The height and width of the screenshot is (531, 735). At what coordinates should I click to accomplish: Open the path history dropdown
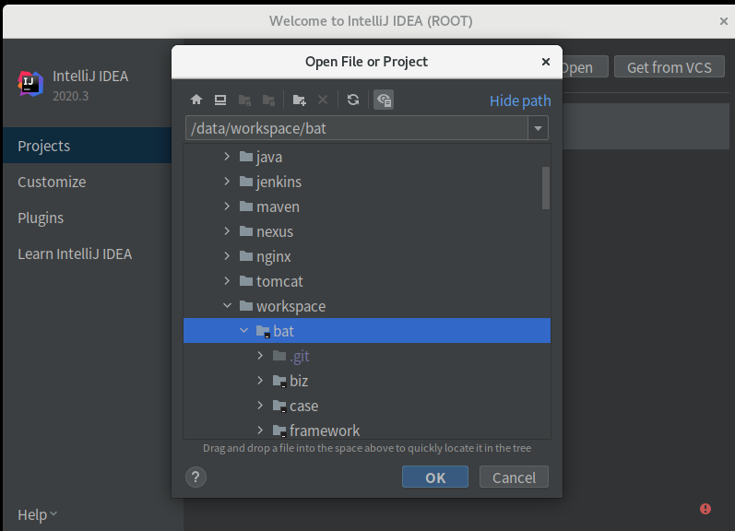pos(539,128)
